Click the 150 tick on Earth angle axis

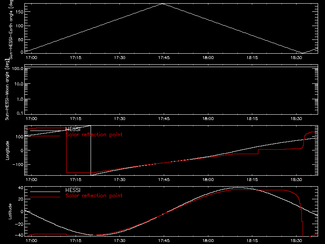(19, 12)
